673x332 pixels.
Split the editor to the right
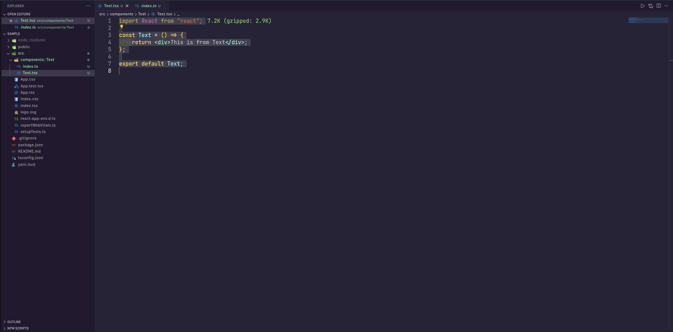click(658, 6)
